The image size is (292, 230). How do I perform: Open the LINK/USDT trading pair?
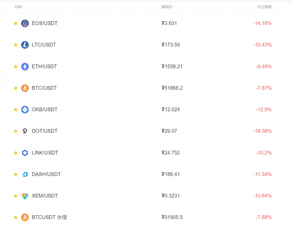pyautogui.click(x=45, y=153)
